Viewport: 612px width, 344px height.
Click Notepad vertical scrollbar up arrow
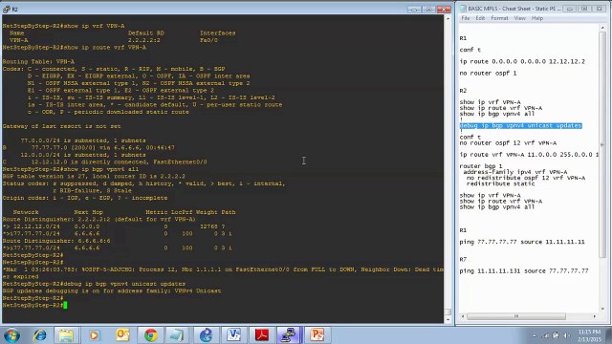coord(602,28)
